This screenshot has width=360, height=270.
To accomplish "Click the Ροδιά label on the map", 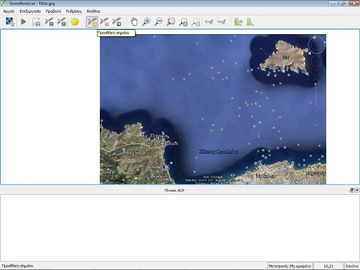I will [x=159, y=176].
